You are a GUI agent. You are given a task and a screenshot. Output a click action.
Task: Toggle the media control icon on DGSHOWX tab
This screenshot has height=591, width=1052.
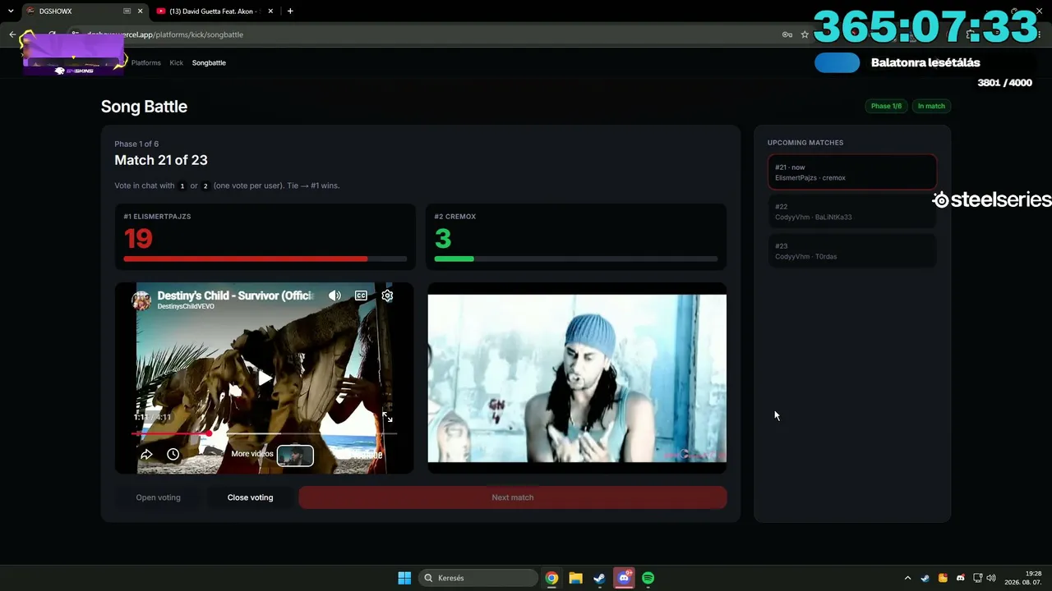click(x=127, y=11)
